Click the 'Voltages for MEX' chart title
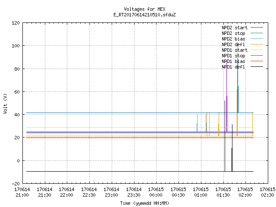The image size is (276, 207). click(x=144, y=9)
